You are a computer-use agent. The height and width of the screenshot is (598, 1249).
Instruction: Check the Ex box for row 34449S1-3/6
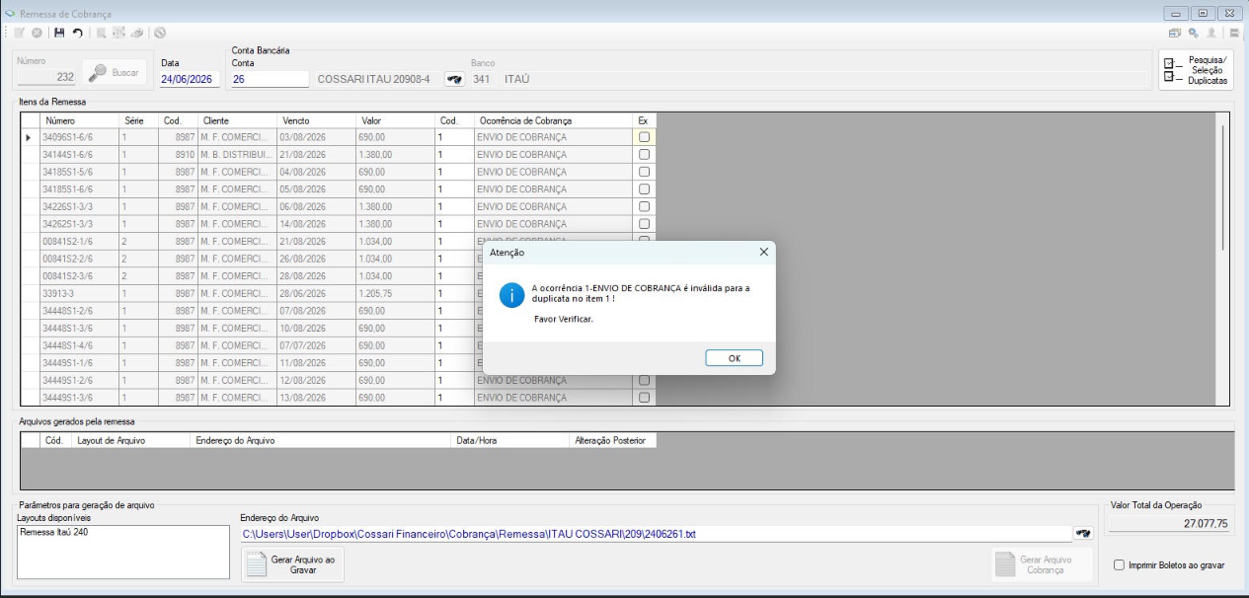coord(644,398)
